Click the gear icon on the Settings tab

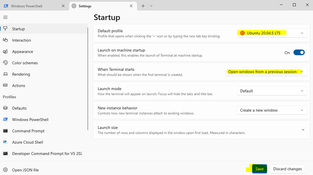click(74, 6)
